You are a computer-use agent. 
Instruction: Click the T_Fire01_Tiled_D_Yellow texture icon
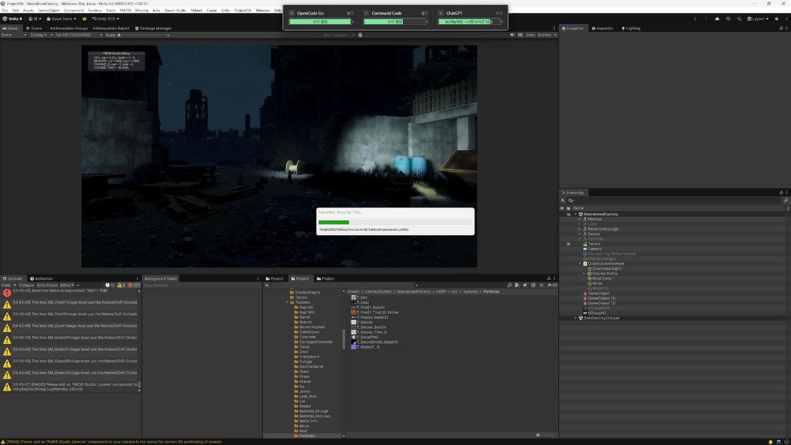[354, 312]
